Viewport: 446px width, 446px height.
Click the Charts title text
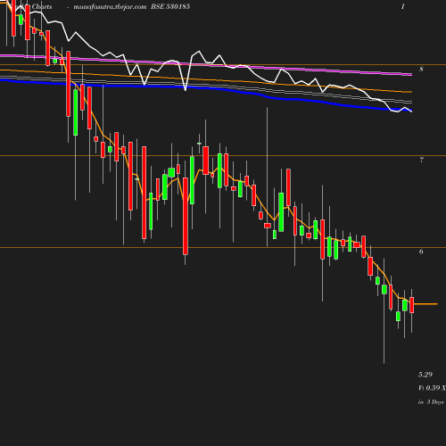42,6
